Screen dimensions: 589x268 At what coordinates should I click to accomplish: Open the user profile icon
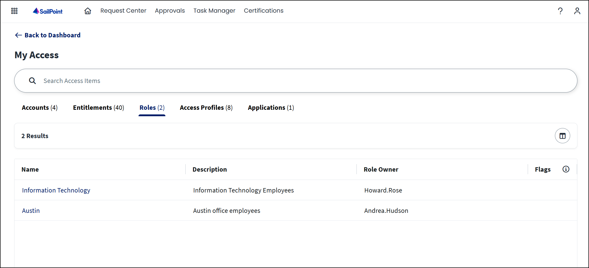(x=577, y=11)
